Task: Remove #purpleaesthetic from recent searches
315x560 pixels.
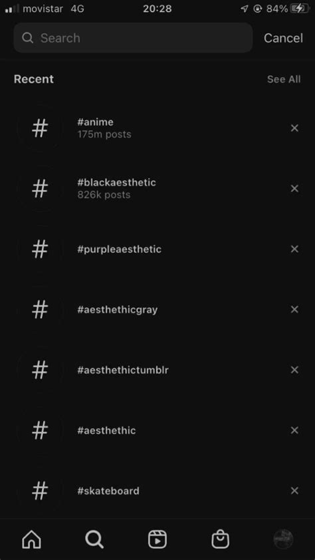Action: pyautogui.click(x=294, y=249)
